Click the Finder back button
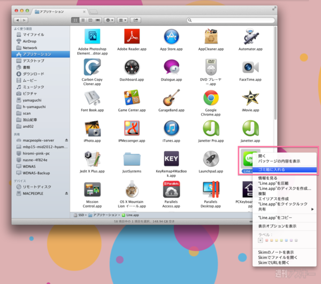Screen dimensions: 321x284 point(17,20)
